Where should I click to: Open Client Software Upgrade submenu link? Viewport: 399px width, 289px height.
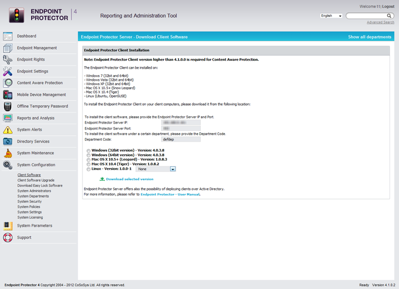(x=36, y=180)
